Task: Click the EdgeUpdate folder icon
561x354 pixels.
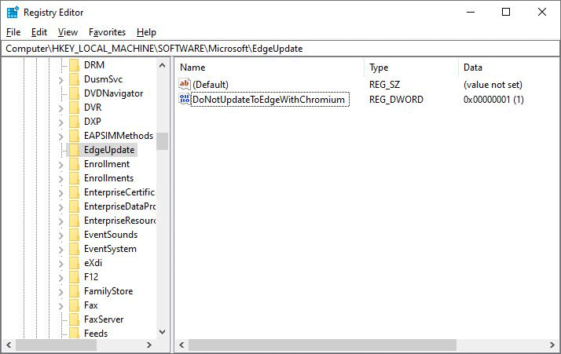Action: coord(74,150)
